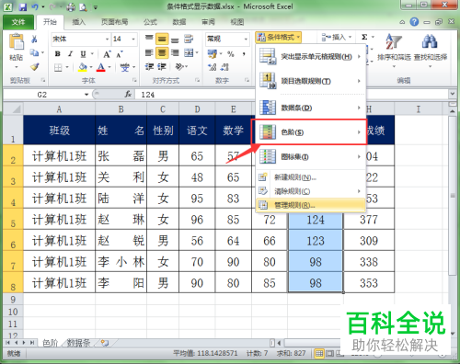
Task: Click the insert function fx icon
Action: coord(128,95)
